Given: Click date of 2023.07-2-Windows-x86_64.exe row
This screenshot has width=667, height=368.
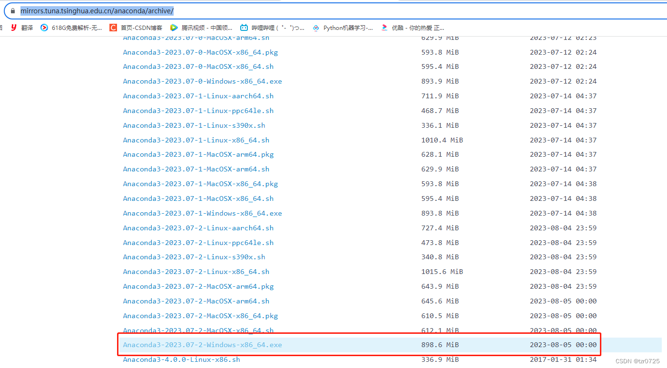Looking at the screenshot, I should [563, 345].
